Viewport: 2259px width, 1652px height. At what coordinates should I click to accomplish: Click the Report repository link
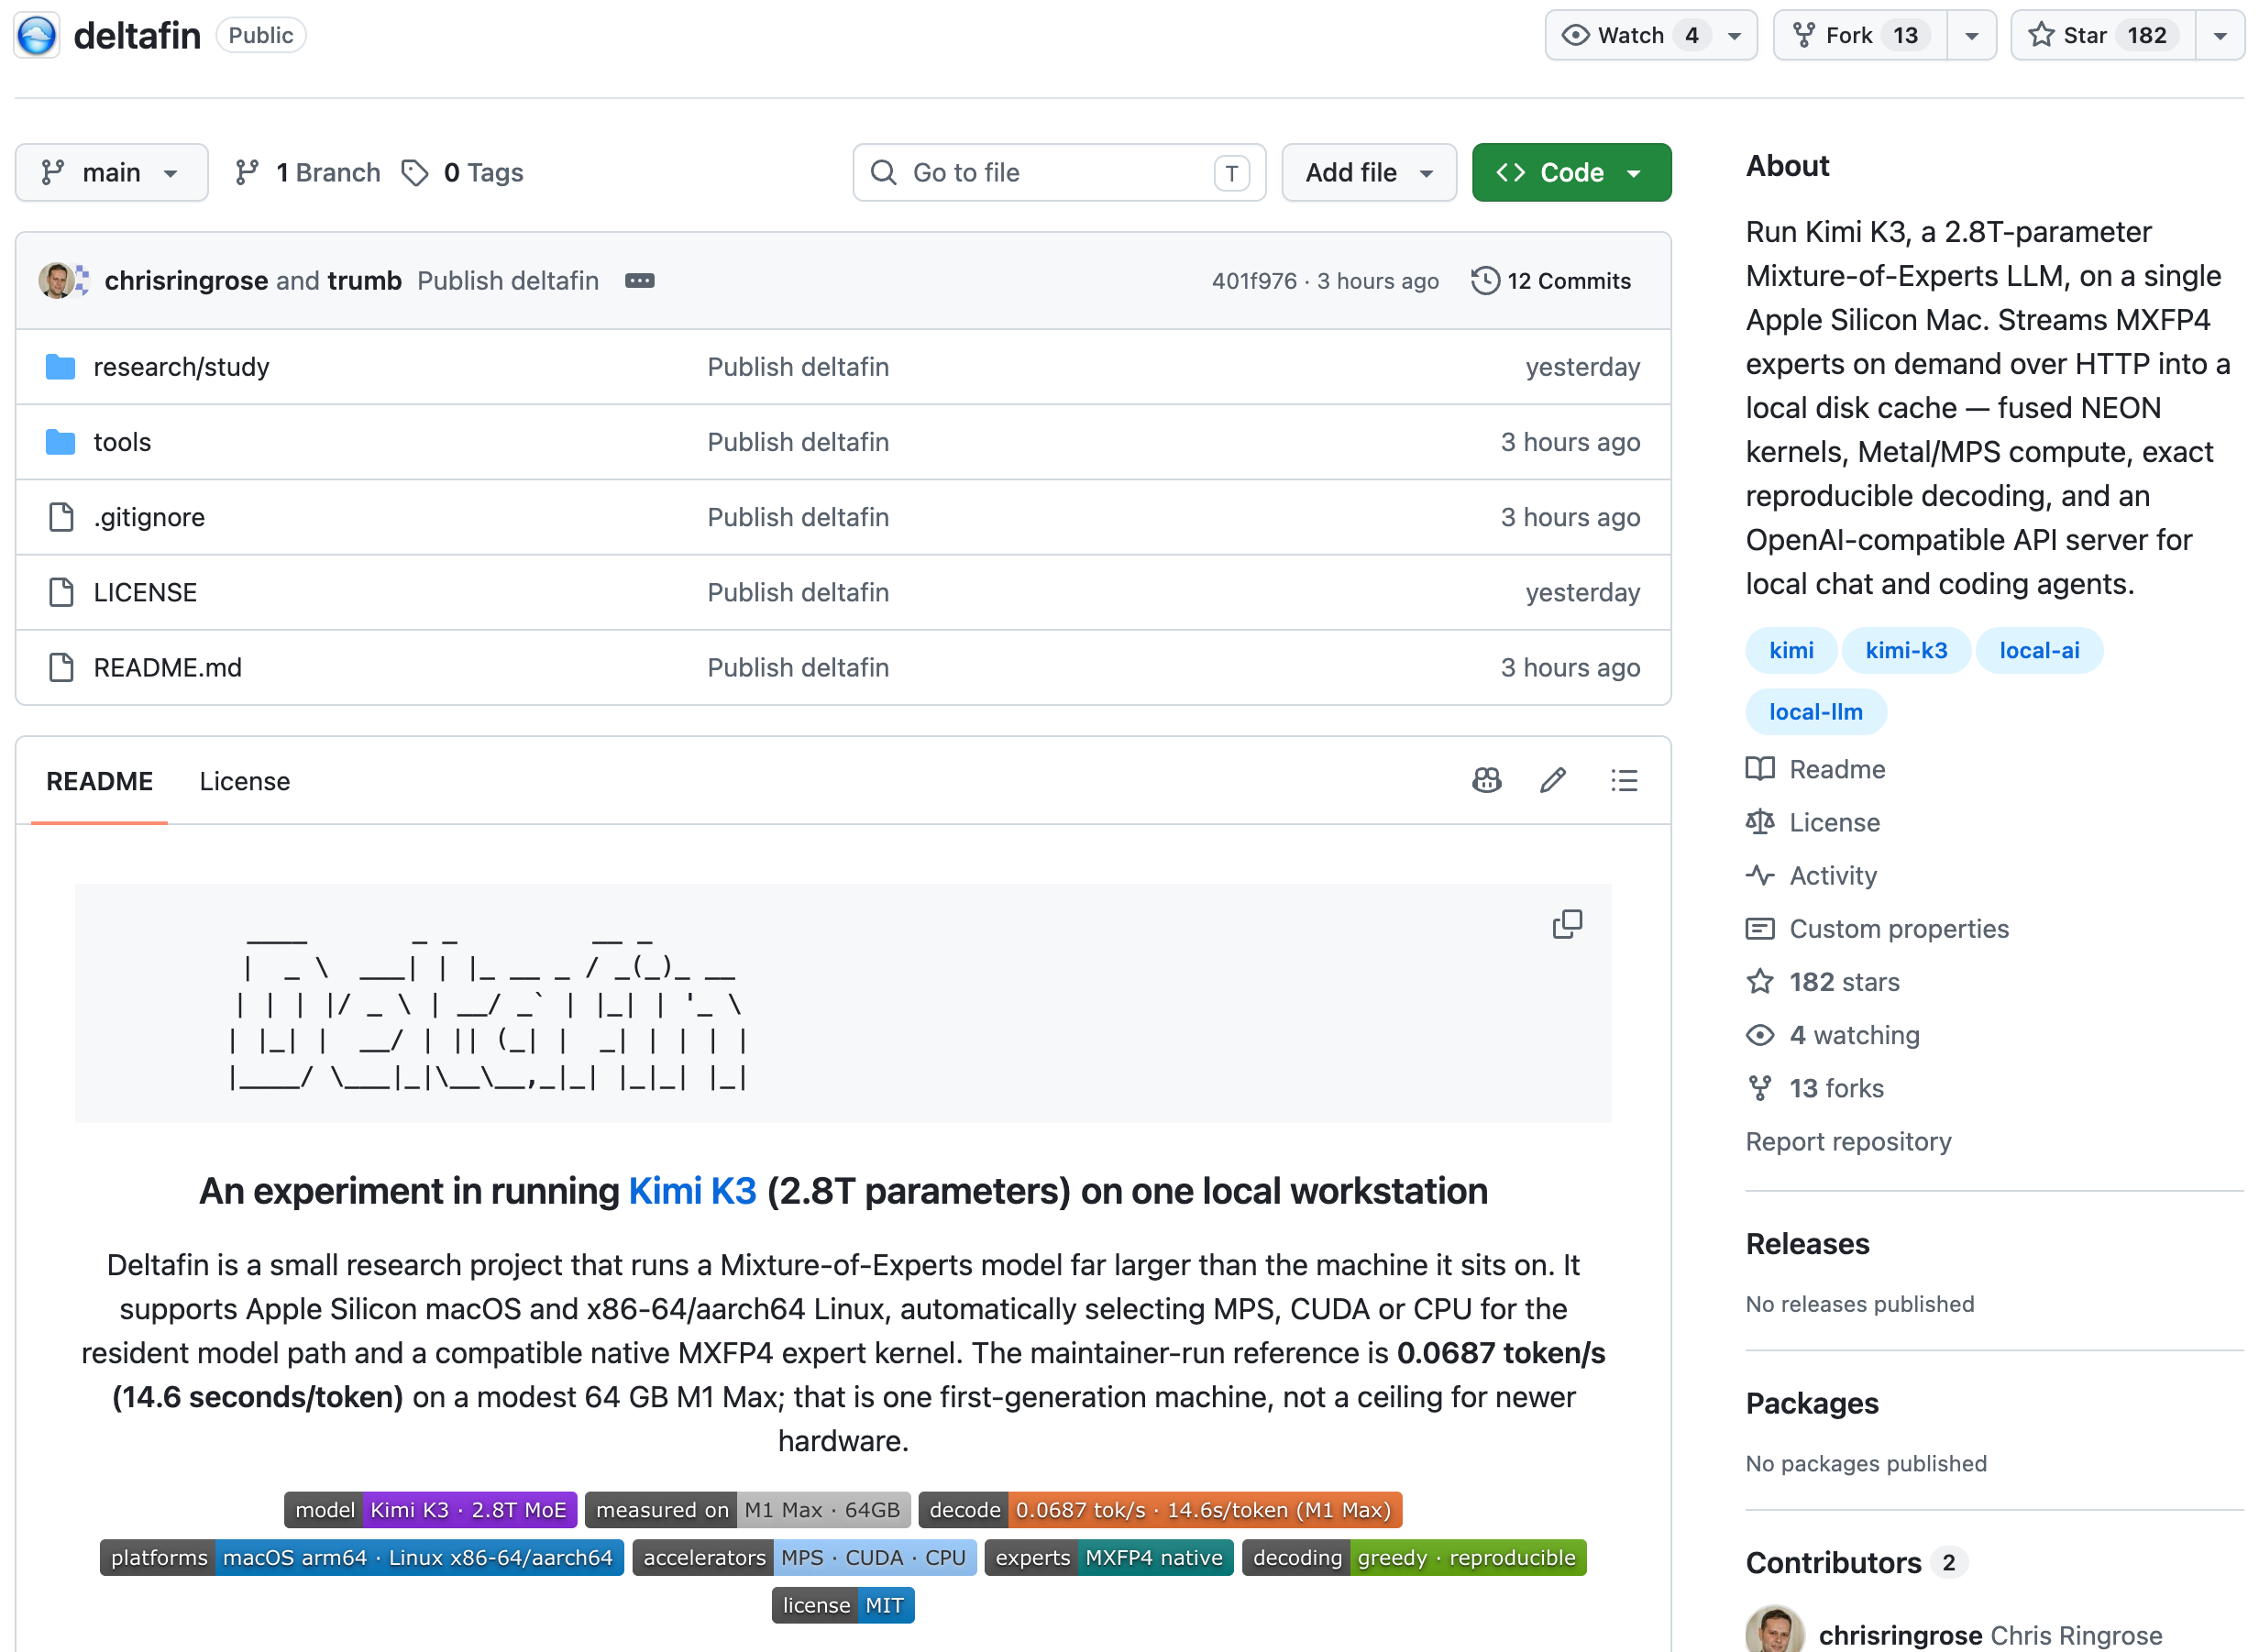point(1848,1142)
